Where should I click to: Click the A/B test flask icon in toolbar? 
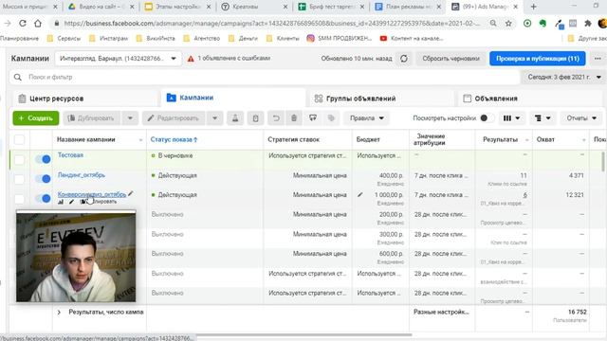tap(235, 117)
